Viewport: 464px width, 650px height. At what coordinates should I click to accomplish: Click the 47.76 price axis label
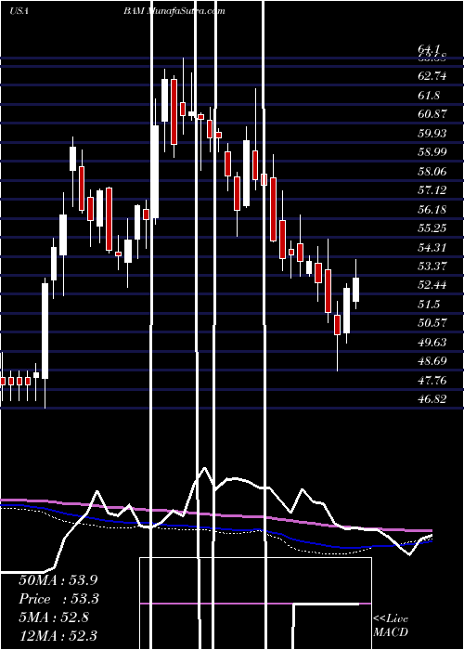(432, 380)
